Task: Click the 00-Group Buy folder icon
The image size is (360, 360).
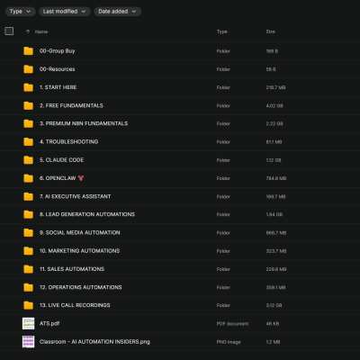Action: pyautogui.click(x=28, y=51)
